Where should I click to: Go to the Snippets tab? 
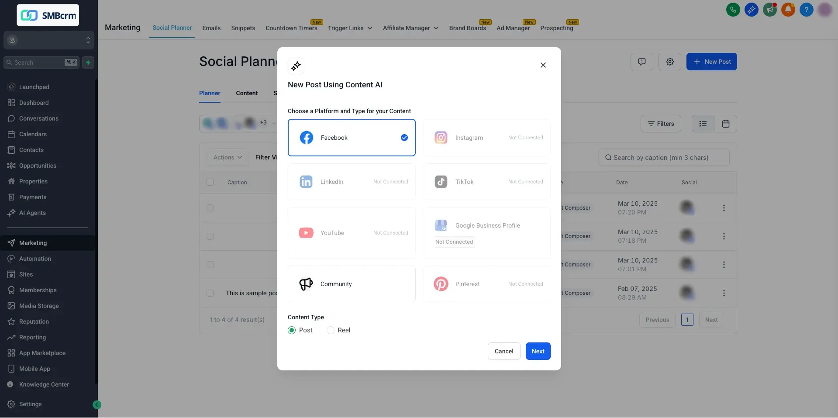coord(243,28)
